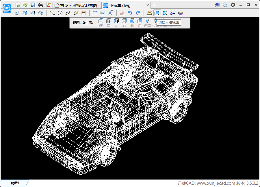Select the line drawing tool

click(52, 13)
